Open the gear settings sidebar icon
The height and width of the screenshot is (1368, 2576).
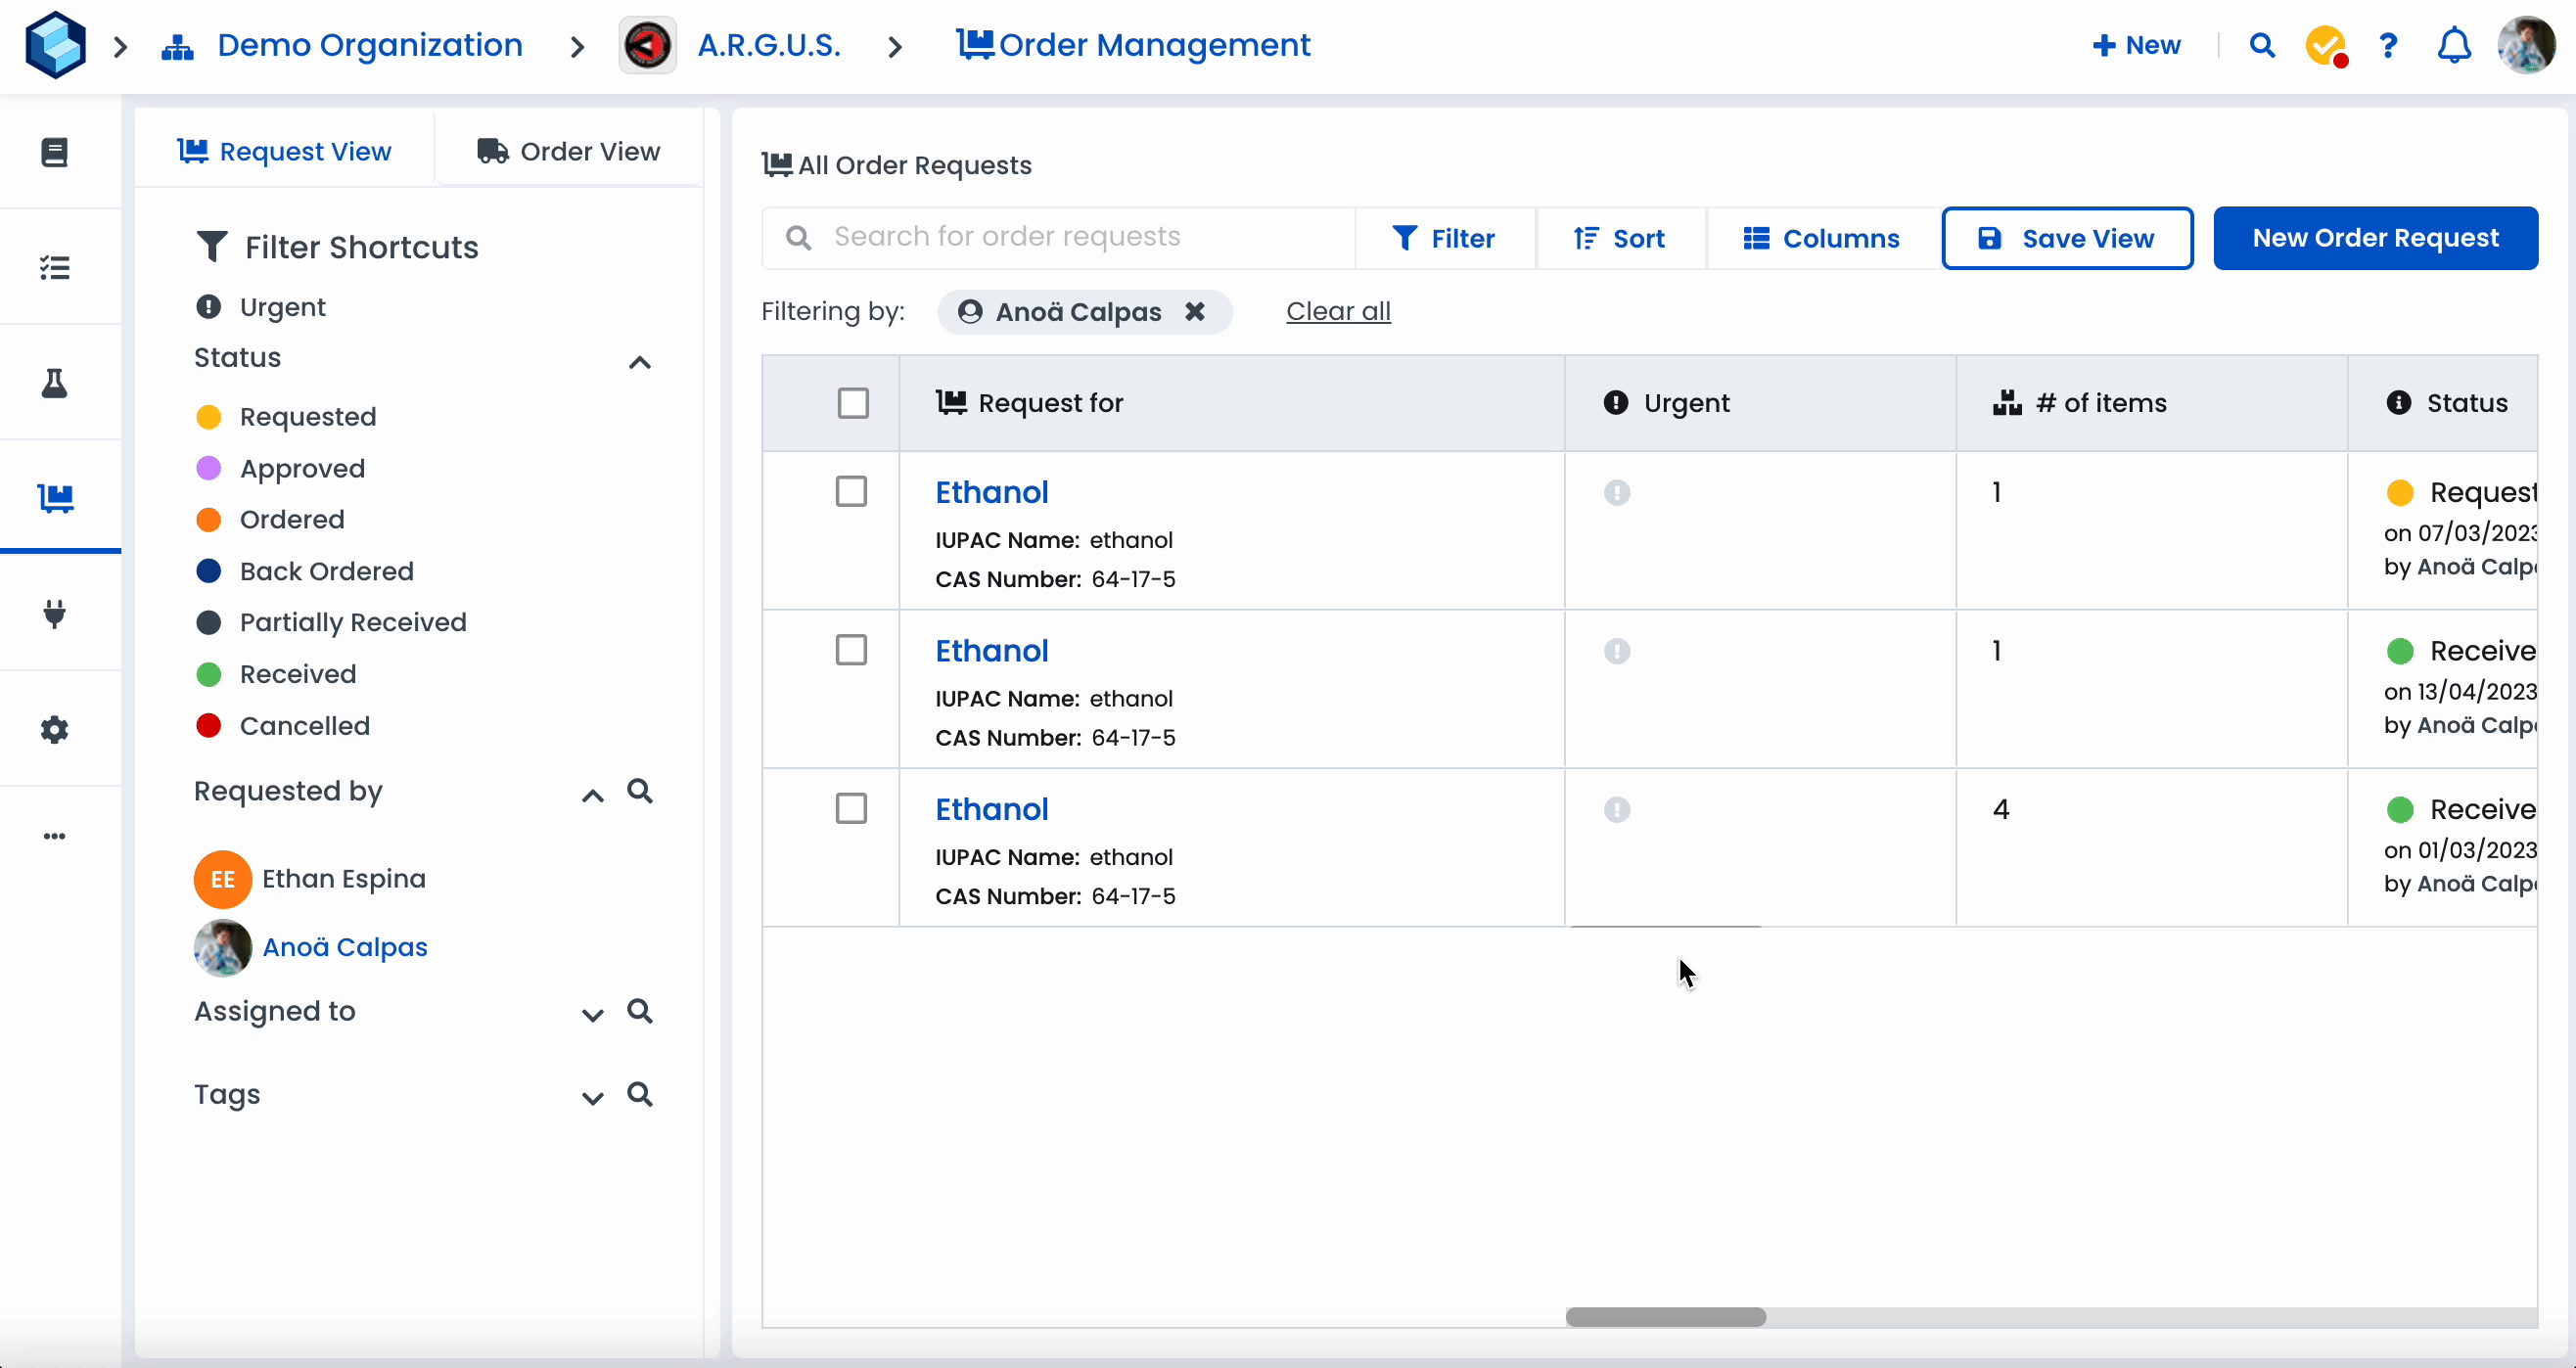(55, 729)
